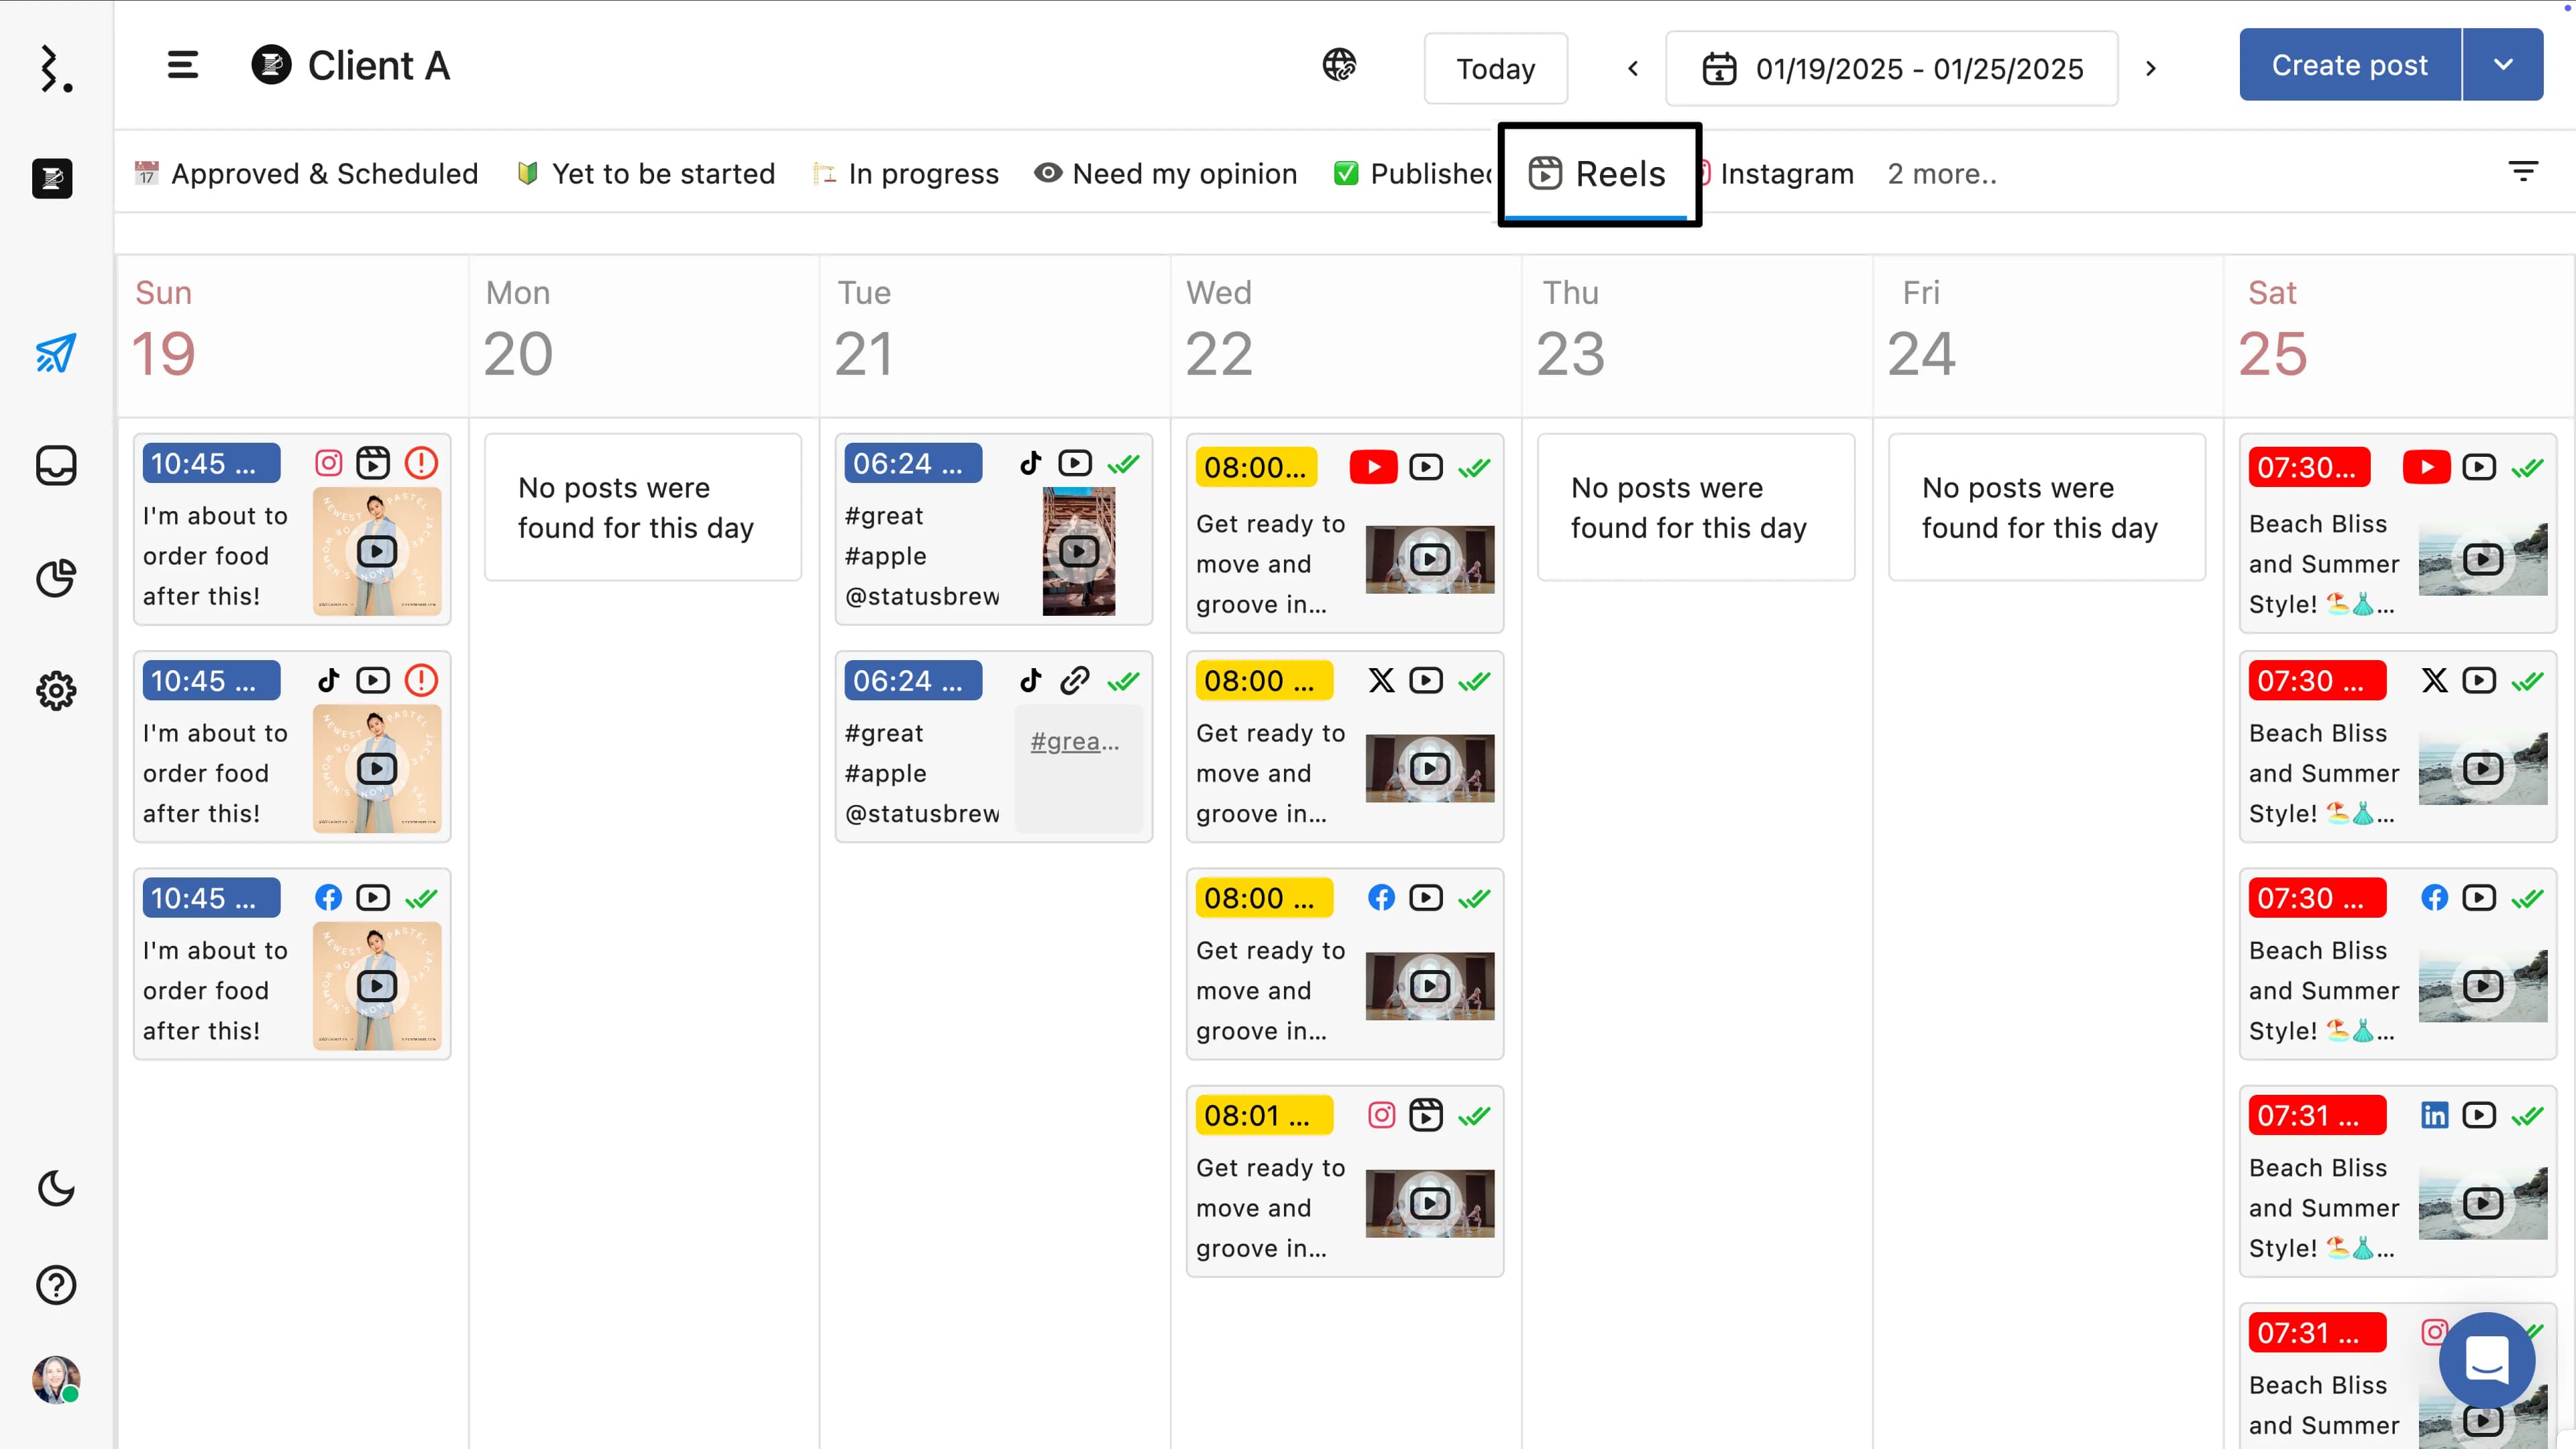Image resolution: width=2576 pixels, height=1449 pixels.
Task: Go to next week with right chevron
Action: pos(2151,68)
